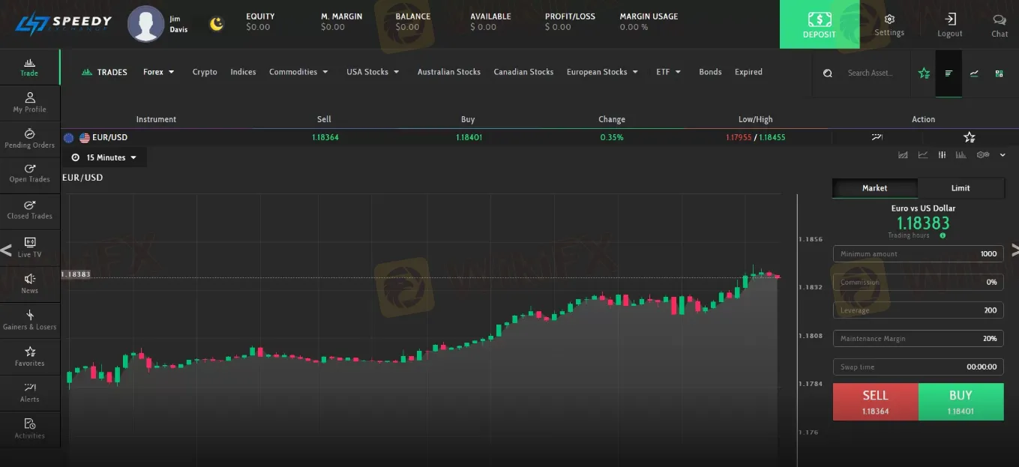The width and height of the screenshot is (1019, 467).
Task: Select the Indices category
Action: [243, 72]
